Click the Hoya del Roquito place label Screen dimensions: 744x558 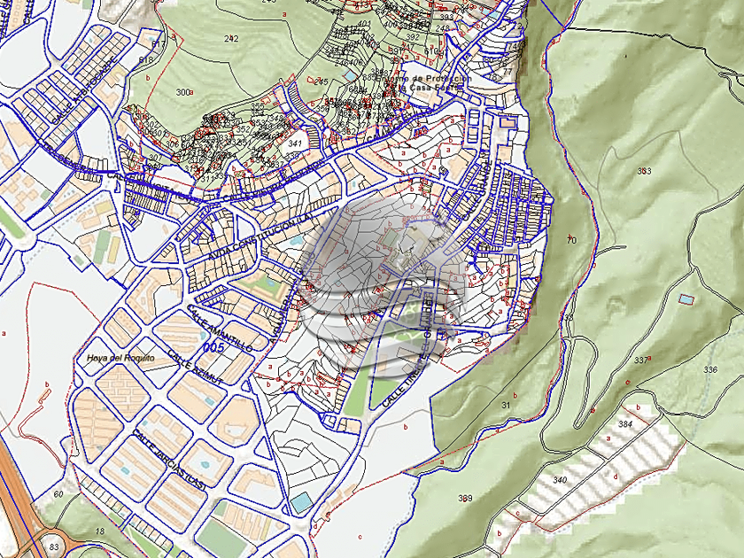point(120,358)
